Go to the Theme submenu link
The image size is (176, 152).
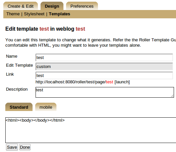pos(13,14)
